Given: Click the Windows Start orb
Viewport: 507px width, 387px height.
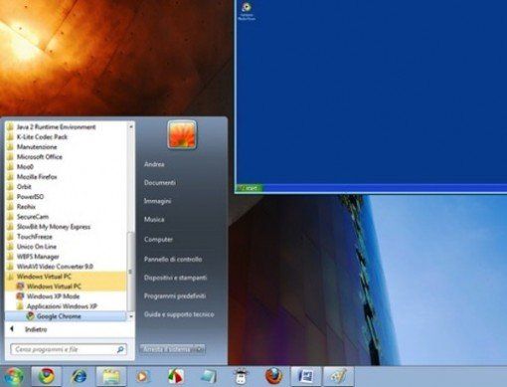Looking at the screenshot, I should pos(13,377).
